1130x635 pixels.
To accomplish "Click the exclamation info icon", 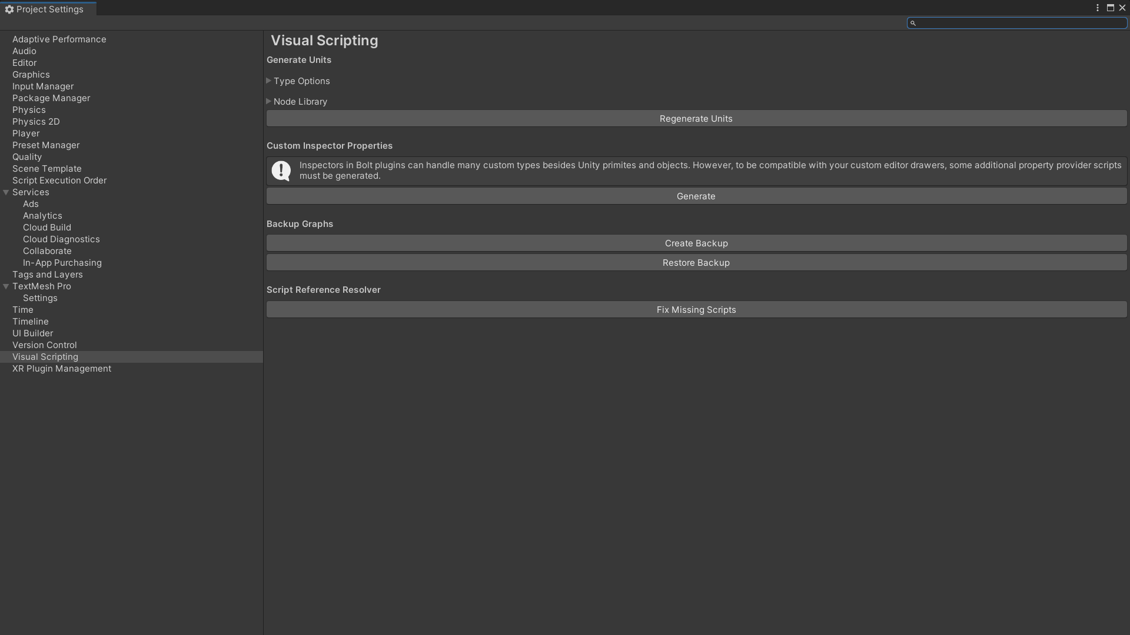I will tap(281, 171).
